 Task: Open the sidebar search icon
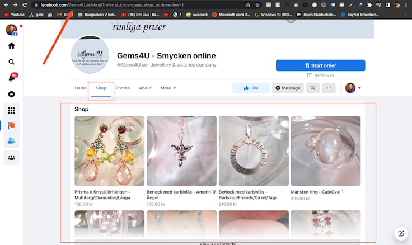11,62
